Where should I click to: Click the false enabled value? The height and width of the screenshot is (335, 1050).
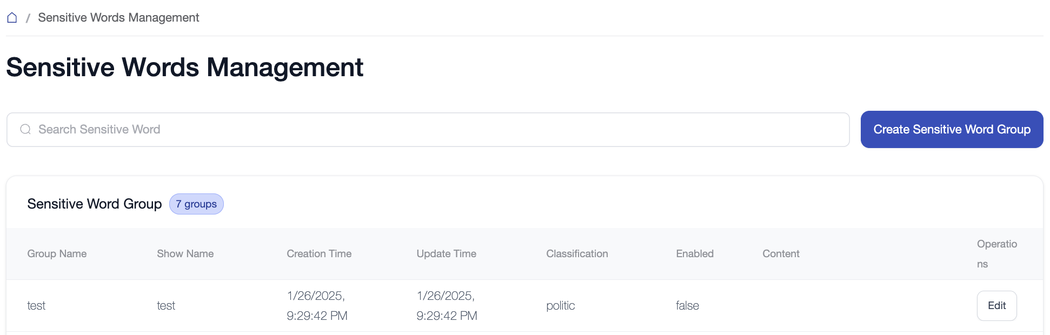pyautogui.click(x=687, y=306)
